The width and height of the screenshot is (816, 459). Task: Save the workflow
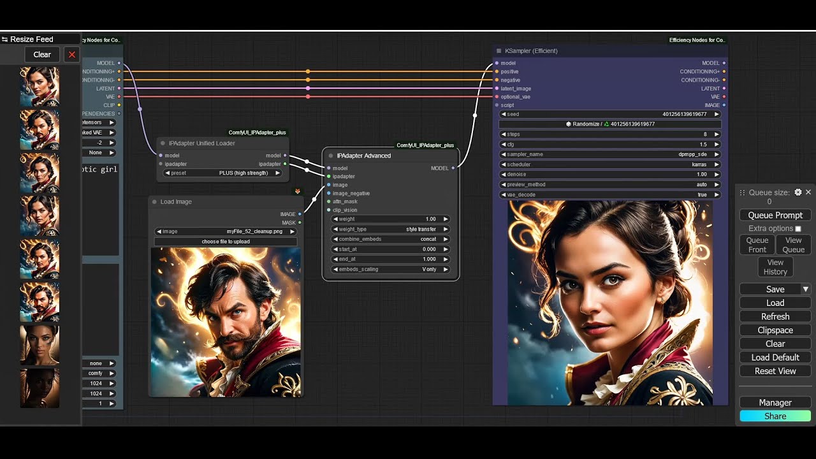[770, 289]
